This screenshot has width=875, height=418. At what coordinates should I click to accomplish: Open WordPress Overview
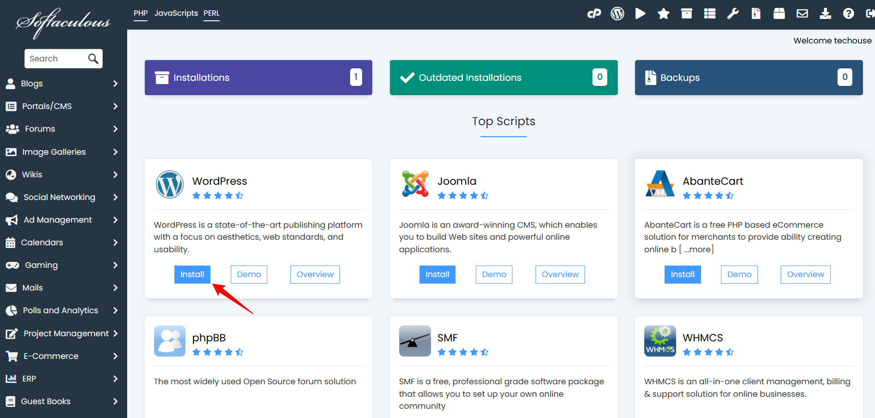tap(315, 274)
